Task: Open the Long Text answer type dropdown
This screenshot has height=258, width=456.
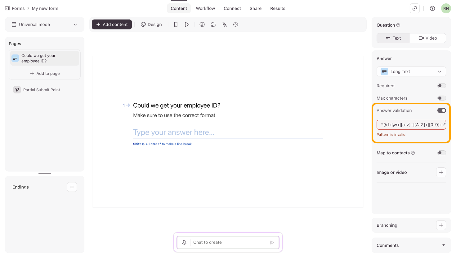Action: point(411,71)
